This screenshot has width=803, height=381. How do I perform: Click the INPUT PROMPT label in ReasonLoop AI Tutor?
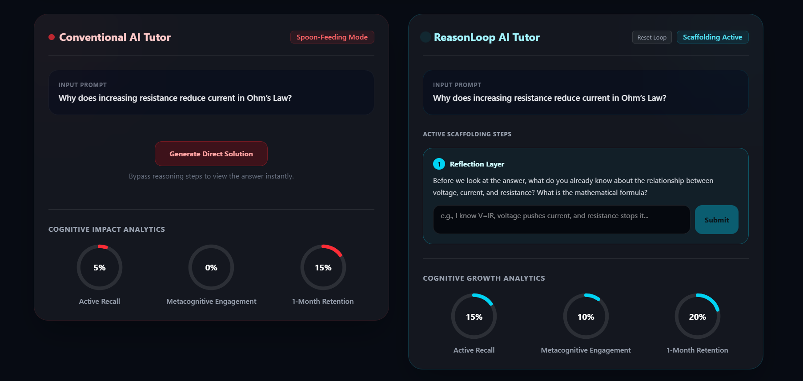coord(457,85)
